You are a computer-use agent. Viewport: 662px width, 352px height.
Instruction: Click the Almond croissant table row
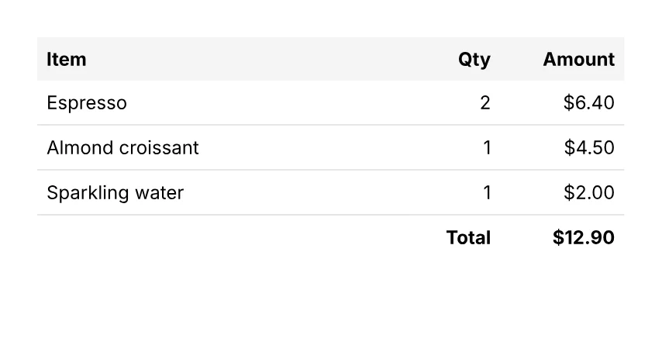330,148
